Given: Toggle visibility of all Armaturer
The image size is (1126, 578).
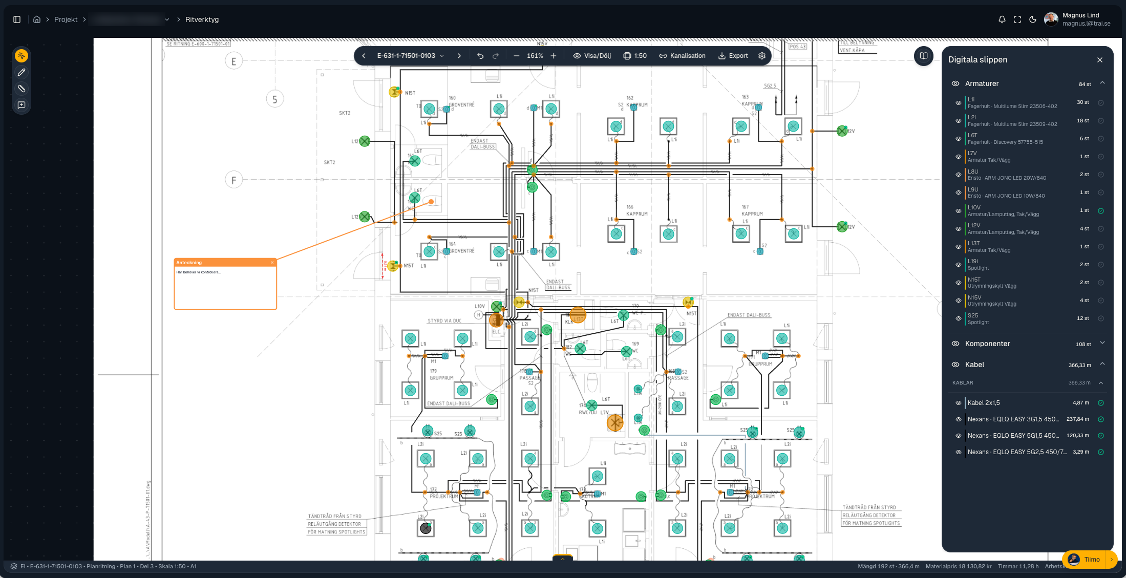Looking at the screenshot, I should point(955,83).
